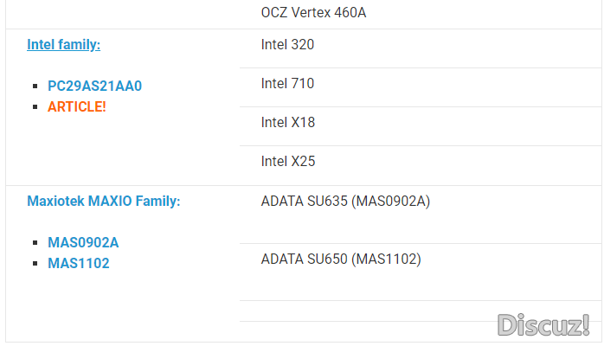Select the ADATA SU650 (MAS1102) cell
This screenshot has width=604, height=346.
[x=421, y=272]
